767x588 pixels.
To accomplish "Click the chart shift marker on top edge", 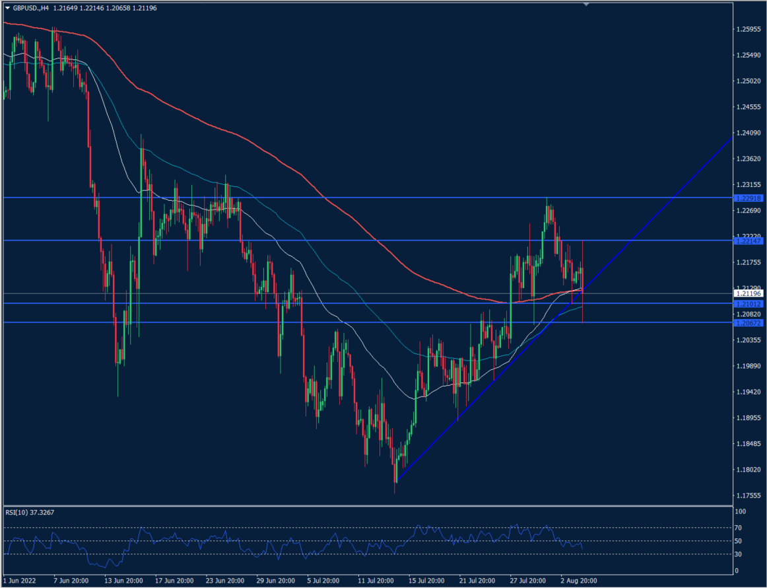I will [587, 5].
